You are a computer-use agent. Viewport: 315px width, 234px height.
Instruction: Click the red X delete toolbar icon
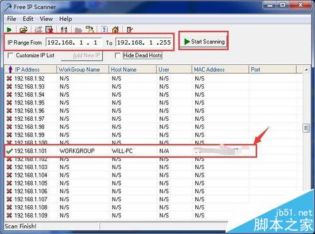coord(50,30)
